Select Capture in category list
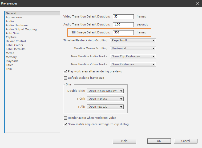 pos(32,37)
